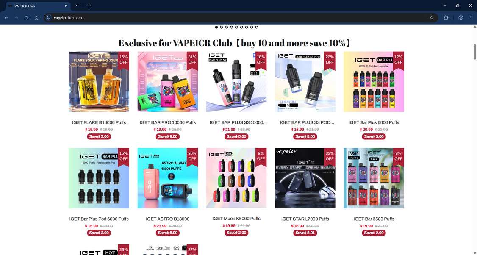Select the fifth carousel dot

[236, 27]
